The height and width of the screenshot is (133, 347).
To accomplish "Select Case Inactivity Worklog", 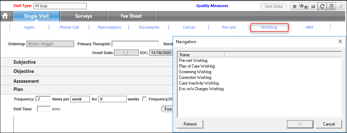I will pos(199,83).
